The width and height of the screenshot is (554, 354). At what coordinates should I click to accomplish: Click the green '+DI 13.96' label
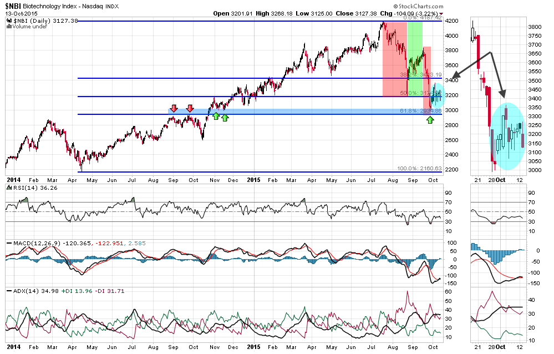(77, 291)
